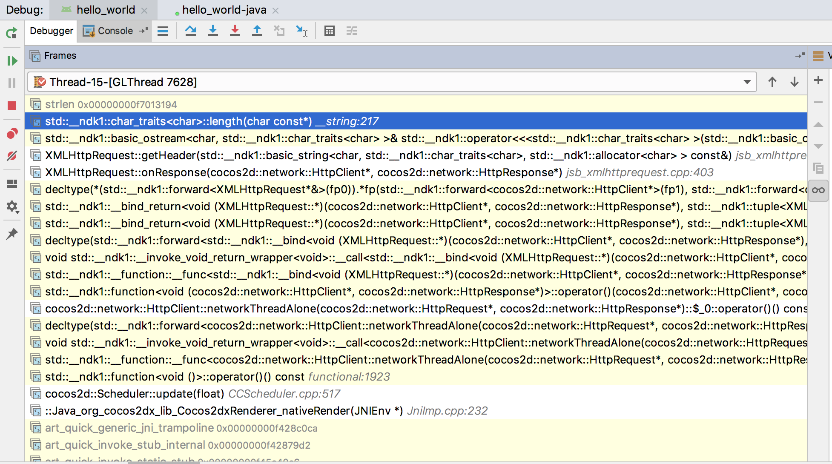Toggle glasses watch view icon
The image size is (832, 464).
(818, 190)
